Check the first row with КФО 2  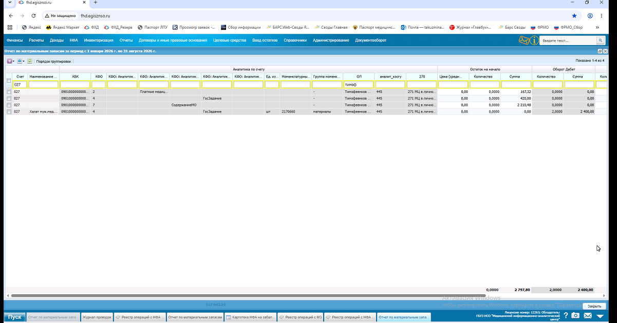pyautogui.click(x=8, y=92)
